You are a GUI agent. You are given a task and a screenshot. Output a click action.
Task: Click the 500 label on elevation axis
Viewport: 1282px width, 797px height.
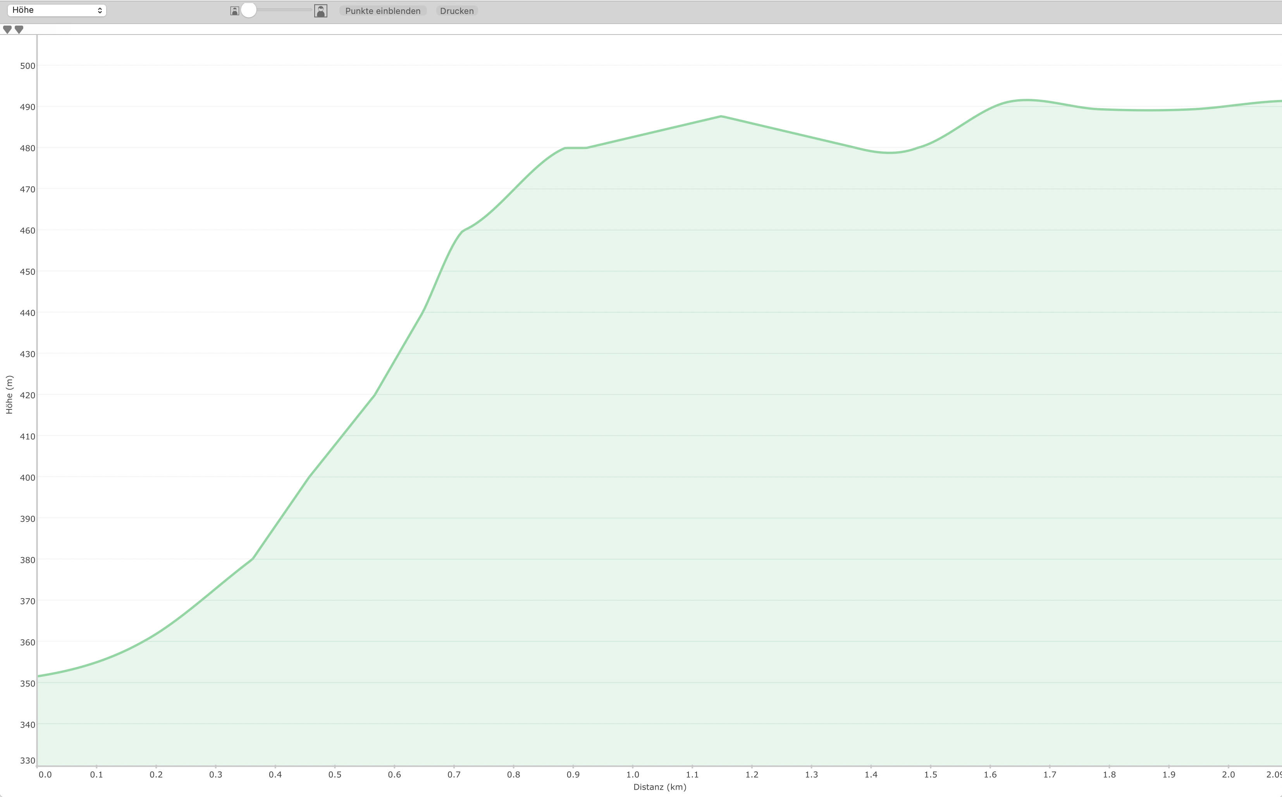click(x=28, y=66)
